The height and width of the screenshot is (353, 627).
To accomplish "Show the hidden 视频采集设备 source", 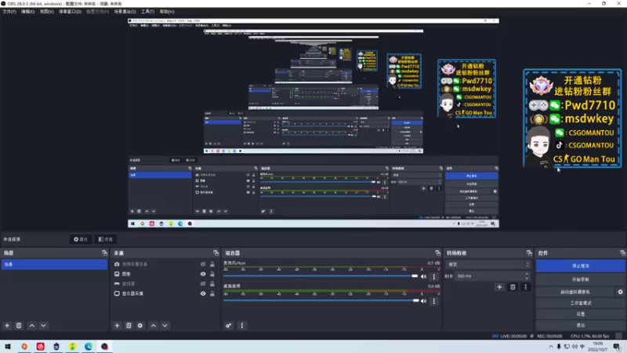I will [x=203, y=264].
